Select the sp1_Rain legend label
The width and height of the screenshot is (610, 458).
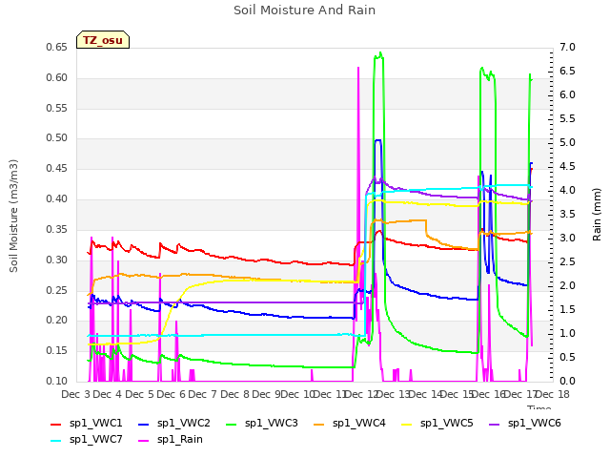(180, 439)
